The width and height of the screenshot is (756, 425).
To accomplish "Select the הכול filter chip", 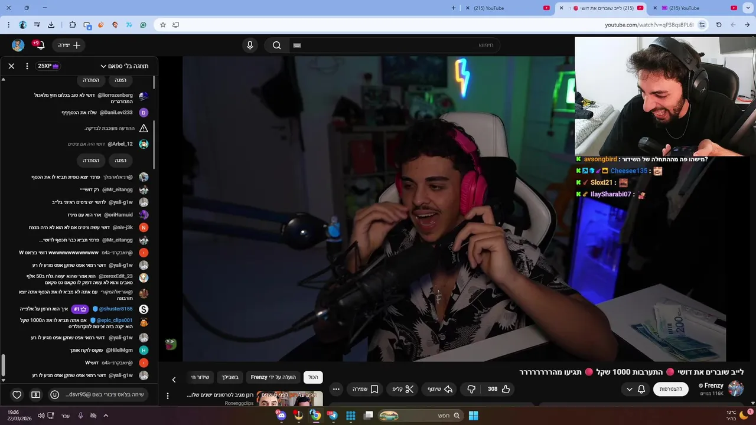I will (313, 377).
